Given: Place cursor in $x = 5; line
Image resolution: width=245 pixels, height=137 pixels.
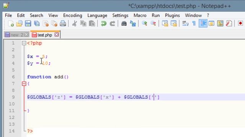Looking at the screenshot, I should click(x=37, y=56).
